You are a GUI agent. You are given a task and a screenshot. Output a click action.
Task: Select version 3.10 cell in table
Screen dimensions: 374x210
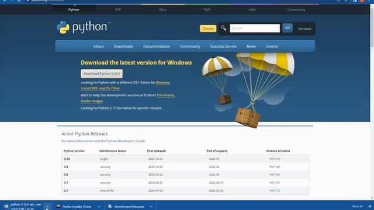pyautogui.click(x=67, y=159)
